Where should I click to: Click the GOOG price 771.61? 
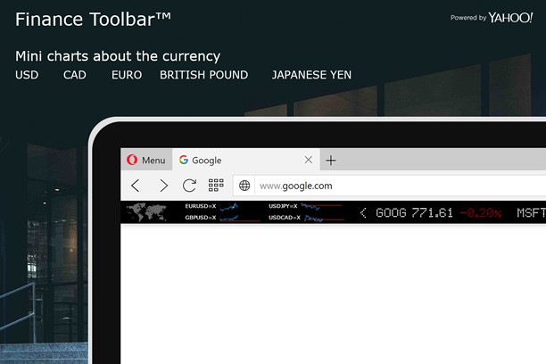point(432,212)
